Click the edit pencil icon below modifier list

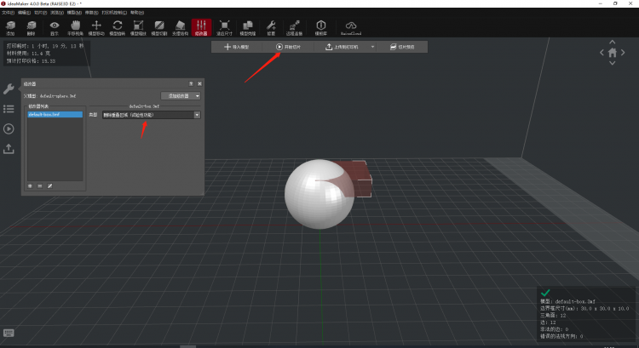click(49, 186)
